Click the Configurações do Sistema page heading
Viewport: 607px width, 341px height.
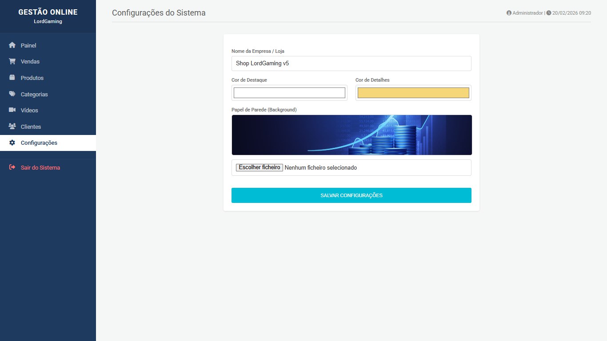(159, 13)
